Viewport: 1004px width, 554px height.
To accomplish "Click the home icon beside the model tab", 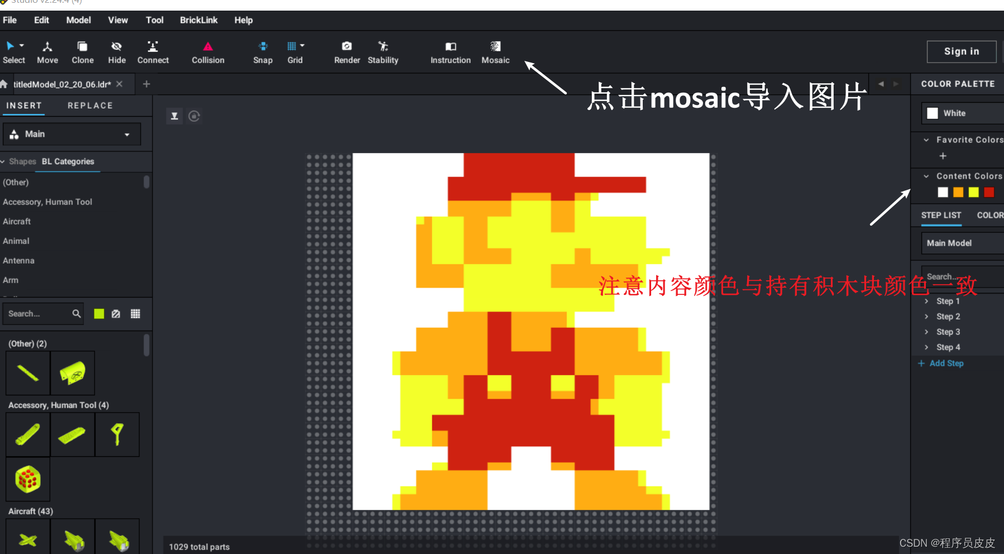I will [4, 84].
